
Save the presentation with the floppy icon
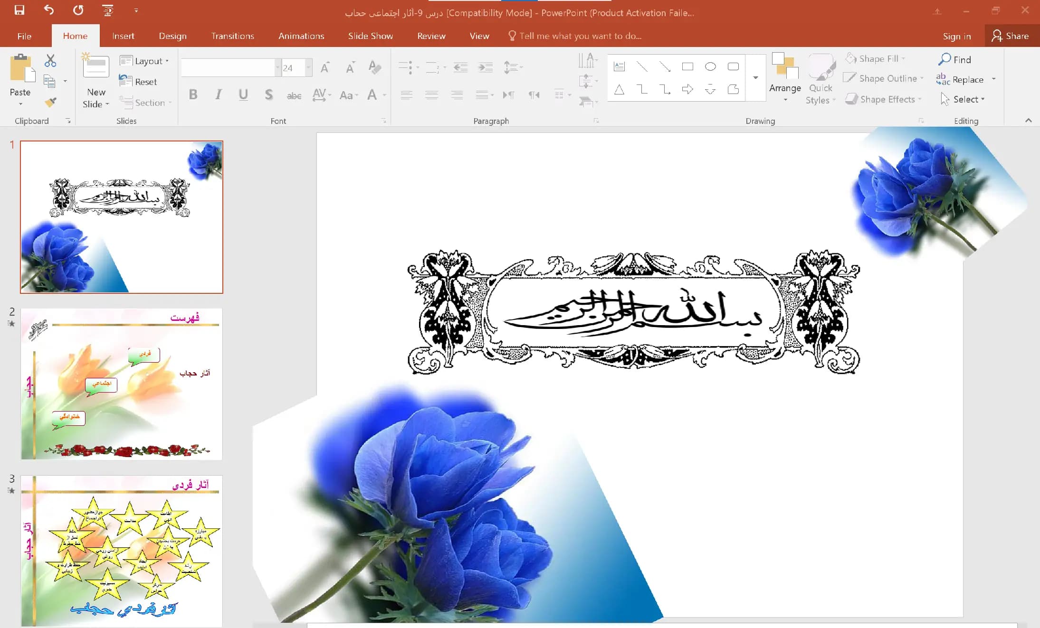(x=19, y=10)
